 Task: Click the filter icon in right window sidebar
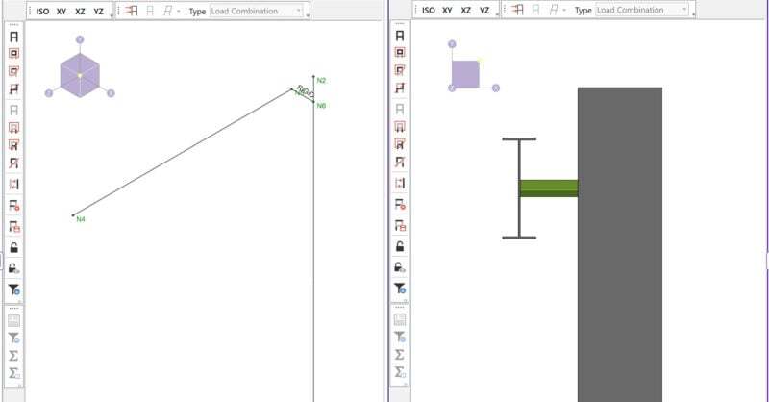[x=398, y=289]
